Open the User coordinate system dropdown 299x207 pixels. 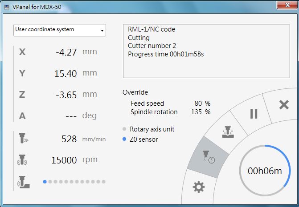coord(60,30)
